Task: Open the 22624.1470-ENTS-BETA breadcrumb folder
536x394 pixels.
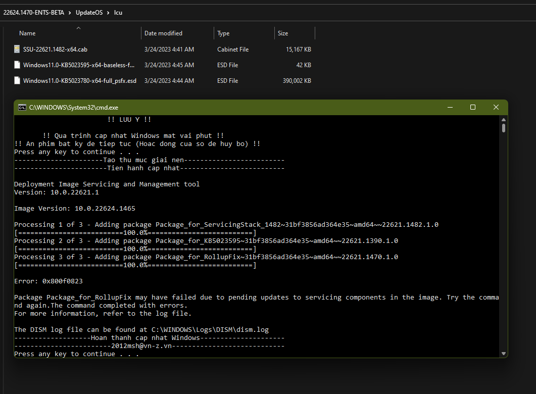Action: click(x=33, y=13)
